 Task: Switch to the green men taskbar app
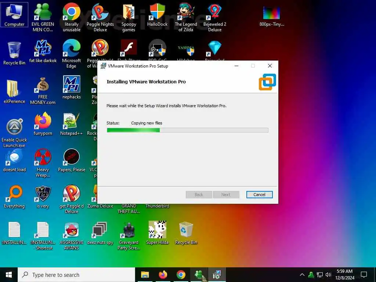[x=199, y=275]
